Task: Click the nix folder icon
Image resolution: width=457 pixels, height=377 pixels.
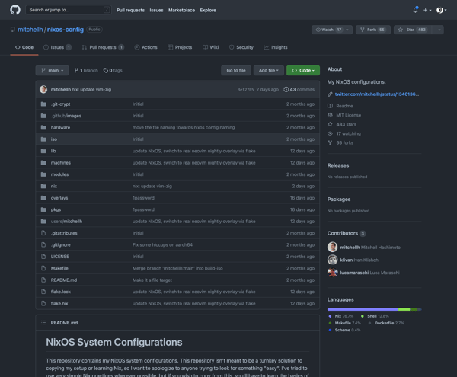Action: pos(43,186)
